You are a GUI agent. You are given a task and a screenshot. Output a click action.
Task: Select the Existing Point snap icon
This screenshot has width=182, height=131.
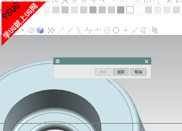pos(126,31)
